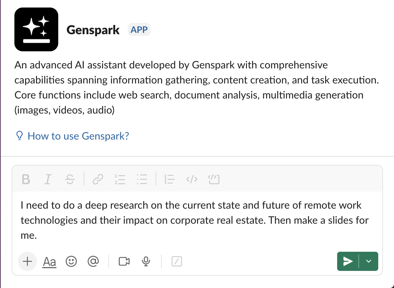This screenshot has height=288, width=394.
Task: Mention someone with @ button
Action: tap(93, 261)
